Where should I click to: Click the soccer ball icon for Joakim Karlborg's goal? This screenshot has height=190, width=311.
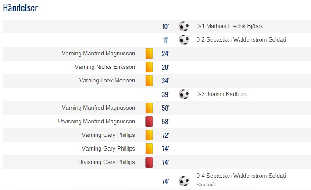point(184,94)
